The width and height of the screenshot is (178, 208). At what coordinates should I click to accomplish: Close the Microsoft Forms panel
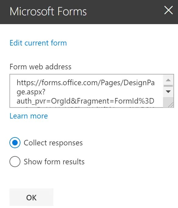pyautogui.click(x=169, y=10)
